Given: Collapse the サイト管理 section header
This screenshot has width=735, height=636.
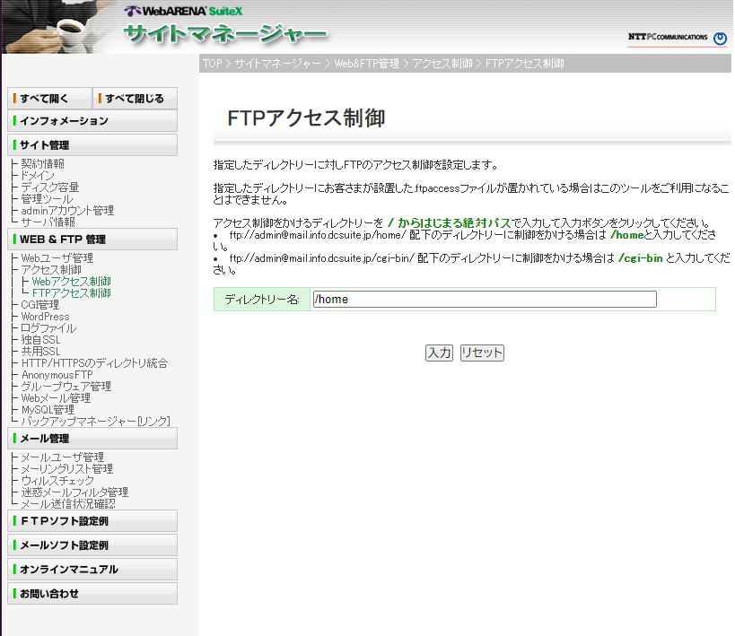Looking at the screenshot, I should (x=92, y=144).
